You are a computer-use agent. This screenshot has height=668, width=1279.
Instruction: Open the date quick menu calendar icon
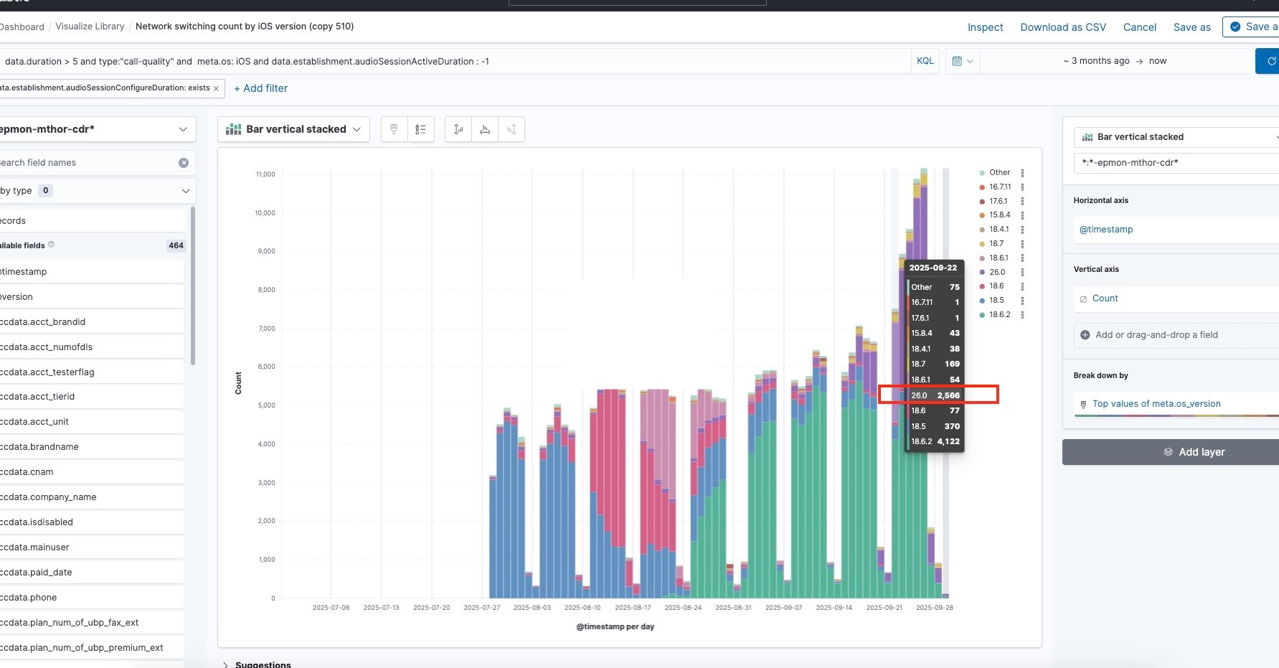pyautogui.click(x=962, y=61)
